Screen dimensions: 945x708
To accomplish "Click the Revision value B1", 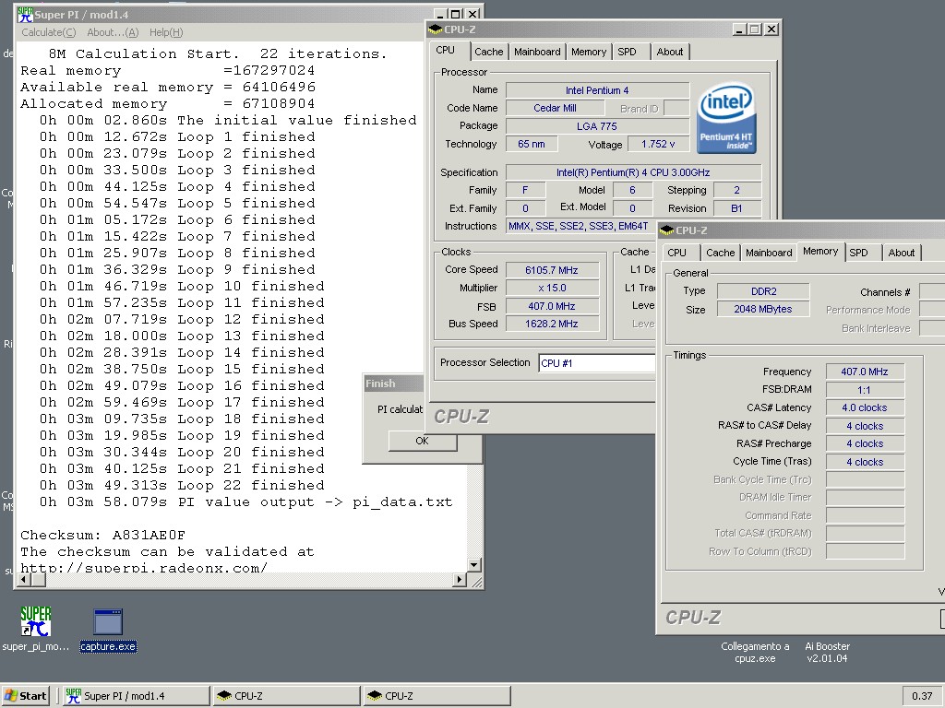I will (737, 208).
